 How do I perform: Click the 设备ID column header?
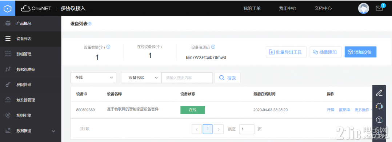point(82,94)
